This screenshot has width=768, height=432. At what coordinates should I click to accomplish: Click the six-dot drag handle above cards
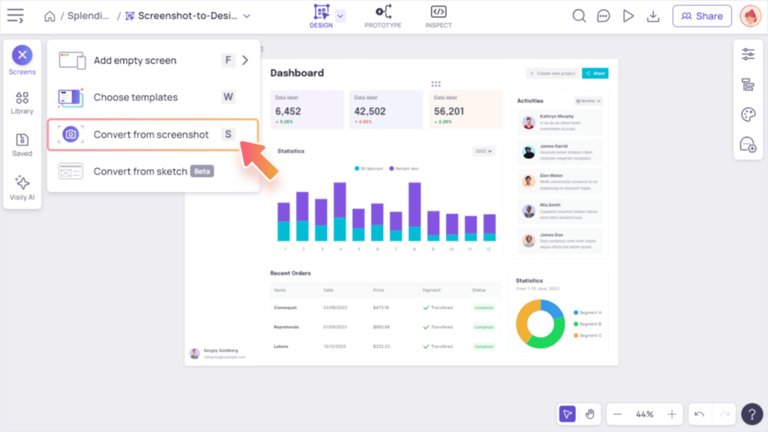(436, 84)
